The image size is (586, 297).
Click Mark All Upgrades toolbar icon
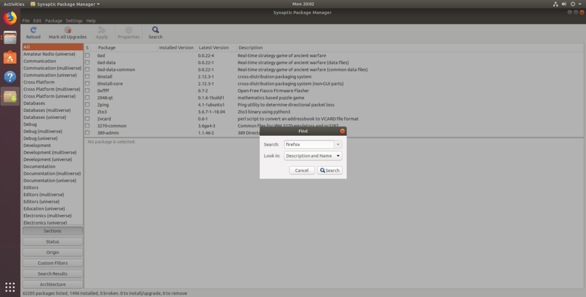click(x=67, y=30)
